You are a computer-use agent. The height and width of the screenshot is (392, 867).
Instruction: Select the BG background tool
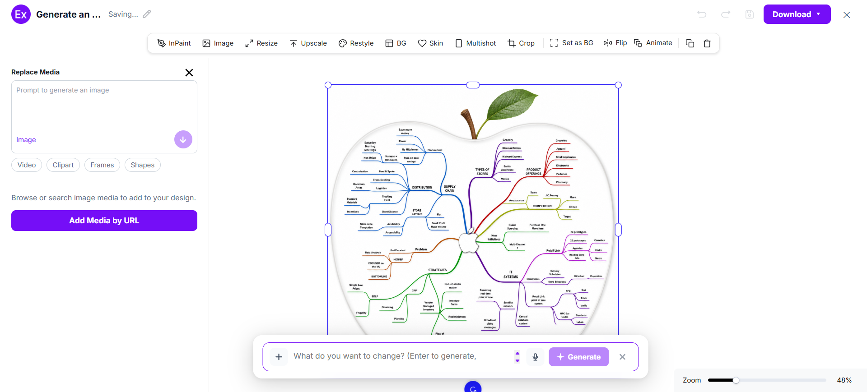pyautogui.click(x=396, y=43)
